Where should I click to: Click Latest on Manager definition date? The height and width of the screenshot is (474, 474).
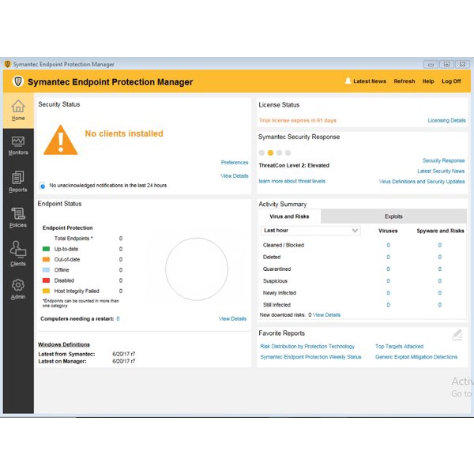point(124,361)
